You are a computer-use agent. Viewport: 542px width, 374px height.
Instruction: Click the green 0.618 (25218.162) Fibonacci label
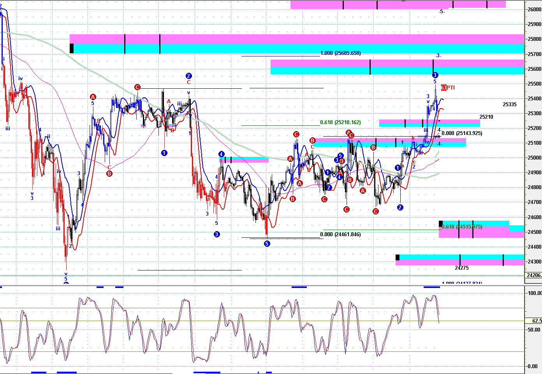340,123
